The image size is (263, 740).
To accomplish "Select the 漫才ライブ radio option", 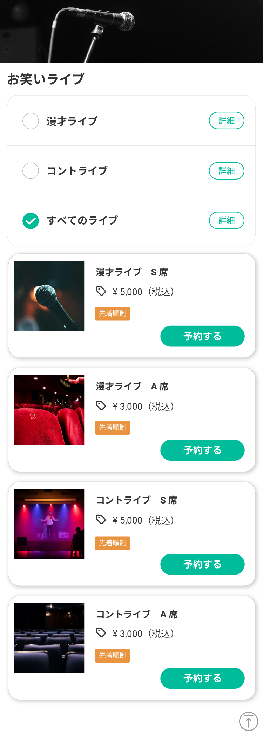I will pos(31,121).
